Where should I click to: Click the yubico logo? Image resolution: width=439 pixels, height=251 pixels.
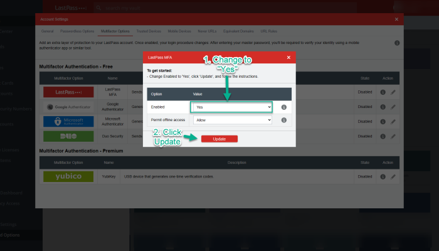point(68,176)
